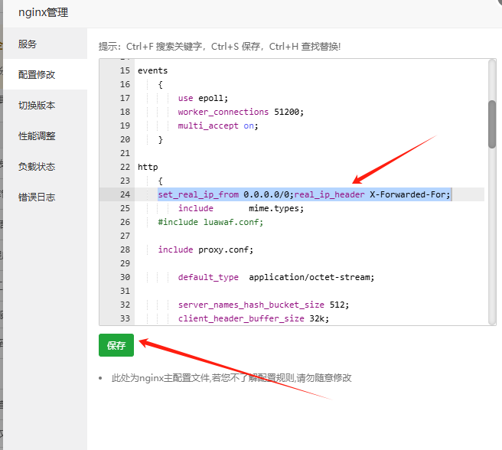502x450 pixels.
Task: Open the 服务 tab in sidebar
Action: [45, 44]
